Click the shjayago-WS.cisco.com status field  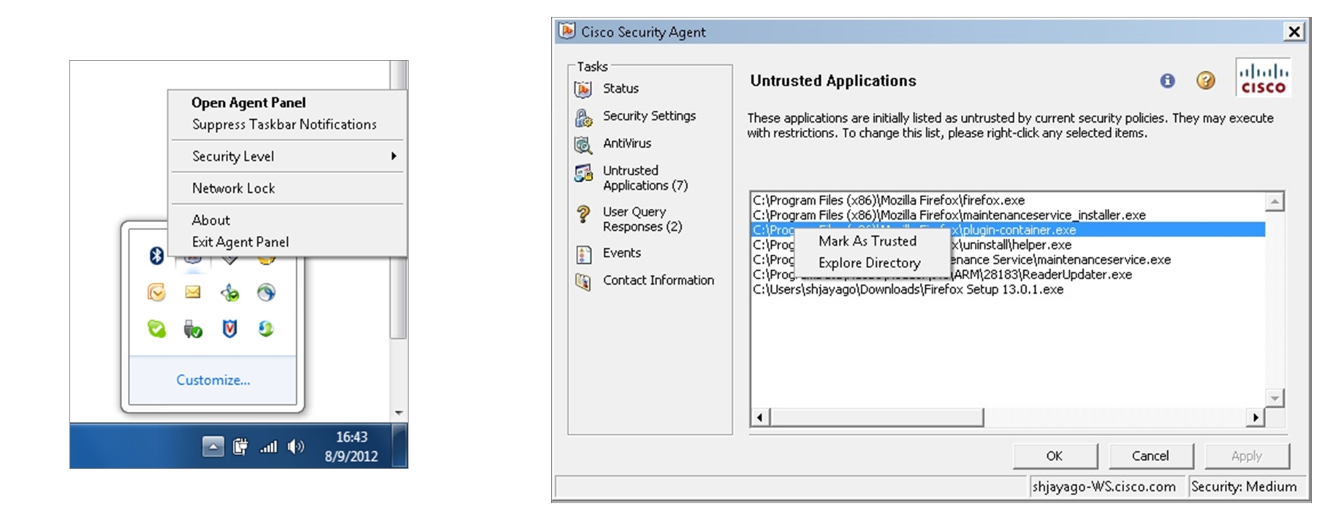1106,487
